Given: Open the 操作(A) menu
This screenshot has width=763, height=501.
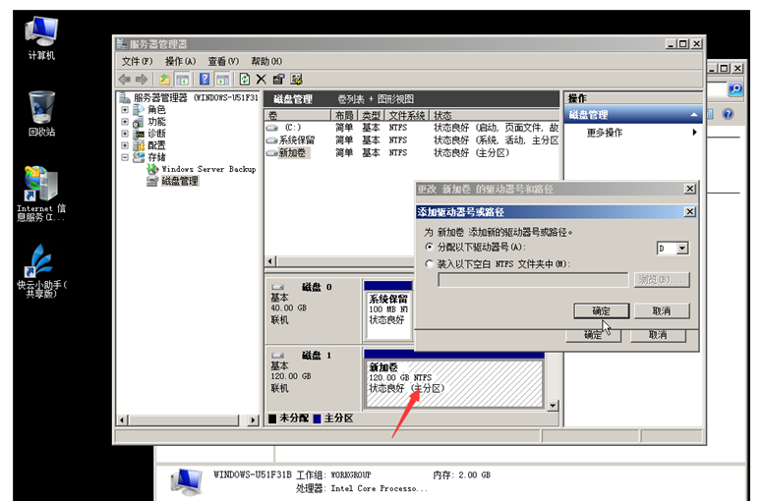Looking at the screenshot, I should [180, 61].
